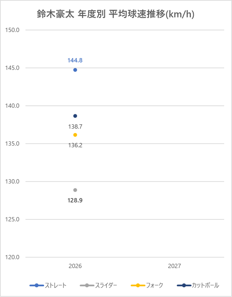Click the 125.0 axis value
Screen dimensions: 232x297
(12, 219)
